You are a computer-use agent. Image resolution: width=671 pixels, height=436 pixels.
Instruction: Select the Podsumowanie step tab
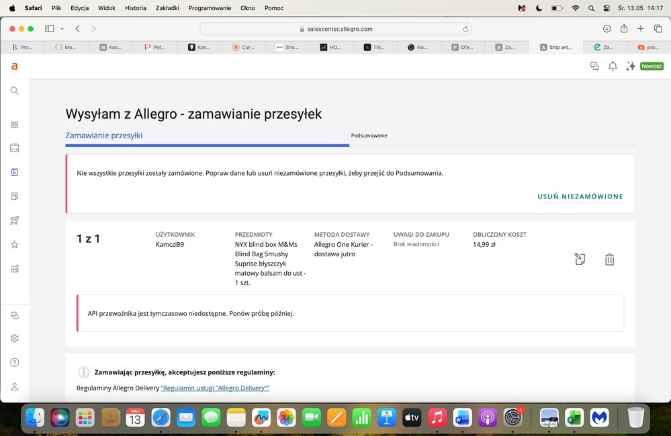[x=369, y=135]
